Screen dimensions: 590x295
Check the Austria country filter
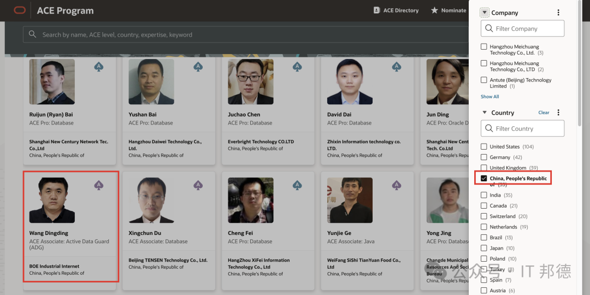(484, 290)
